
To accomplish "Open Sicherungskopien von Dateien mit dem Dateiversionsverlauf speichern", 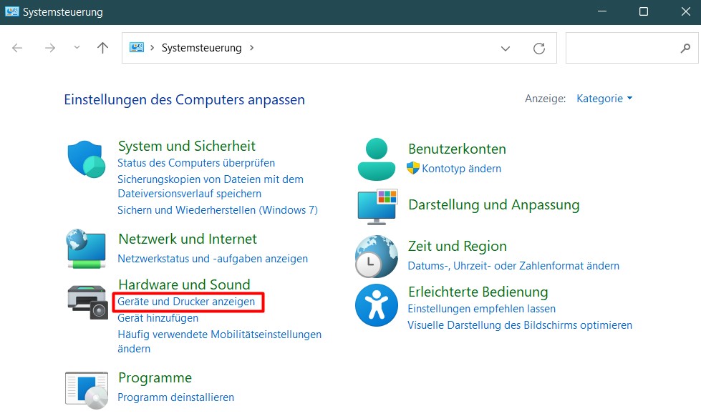I will click(211, 187).
